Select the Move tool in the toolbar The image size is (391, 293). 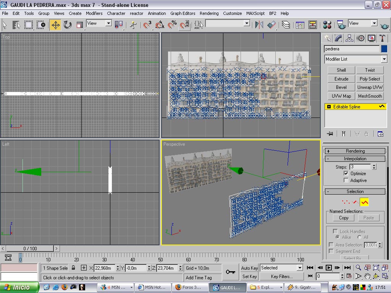click(x=55, y=25)
